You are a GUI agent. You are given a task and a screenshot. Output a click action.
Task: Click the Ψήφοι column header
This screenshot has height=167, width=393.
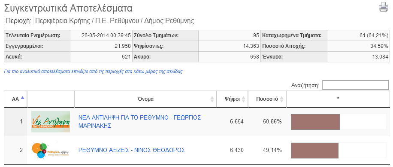tap(233, 99)
